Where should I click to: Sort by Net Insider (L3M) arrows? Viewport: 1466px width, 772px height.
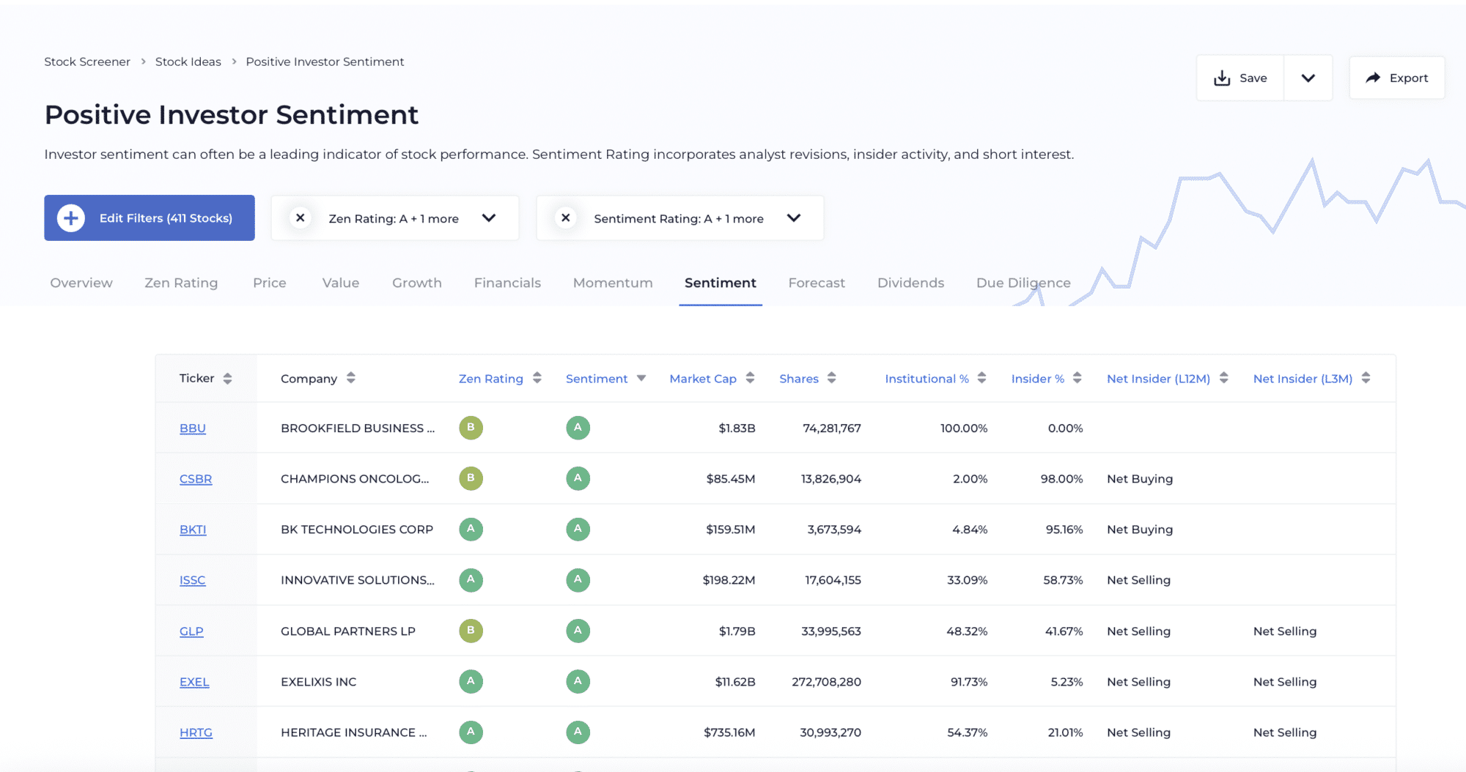pyautogui.click(x=1366, y=379)
